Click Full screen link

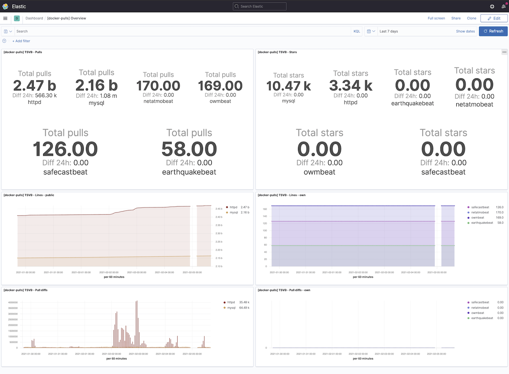click(x=436, y=18)
